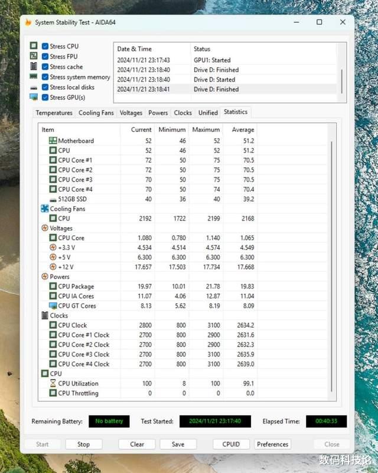The image size is (378, 473).
Task: Click the Maximum column header
Action: click(x=206, y=129)
